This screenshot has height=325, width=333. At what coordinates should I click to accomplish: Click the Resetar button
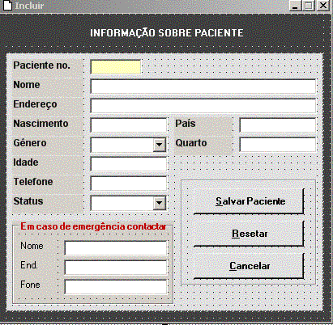(x=249, y=234)
